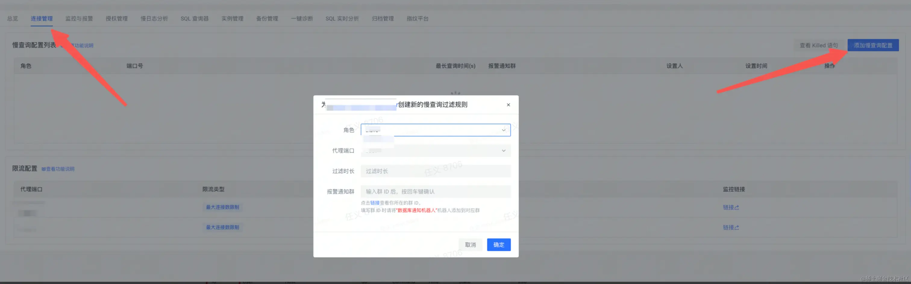This screenshot has width=911, height=284.
Task: Open the 备份管理 tab
Action: point(267,18)
